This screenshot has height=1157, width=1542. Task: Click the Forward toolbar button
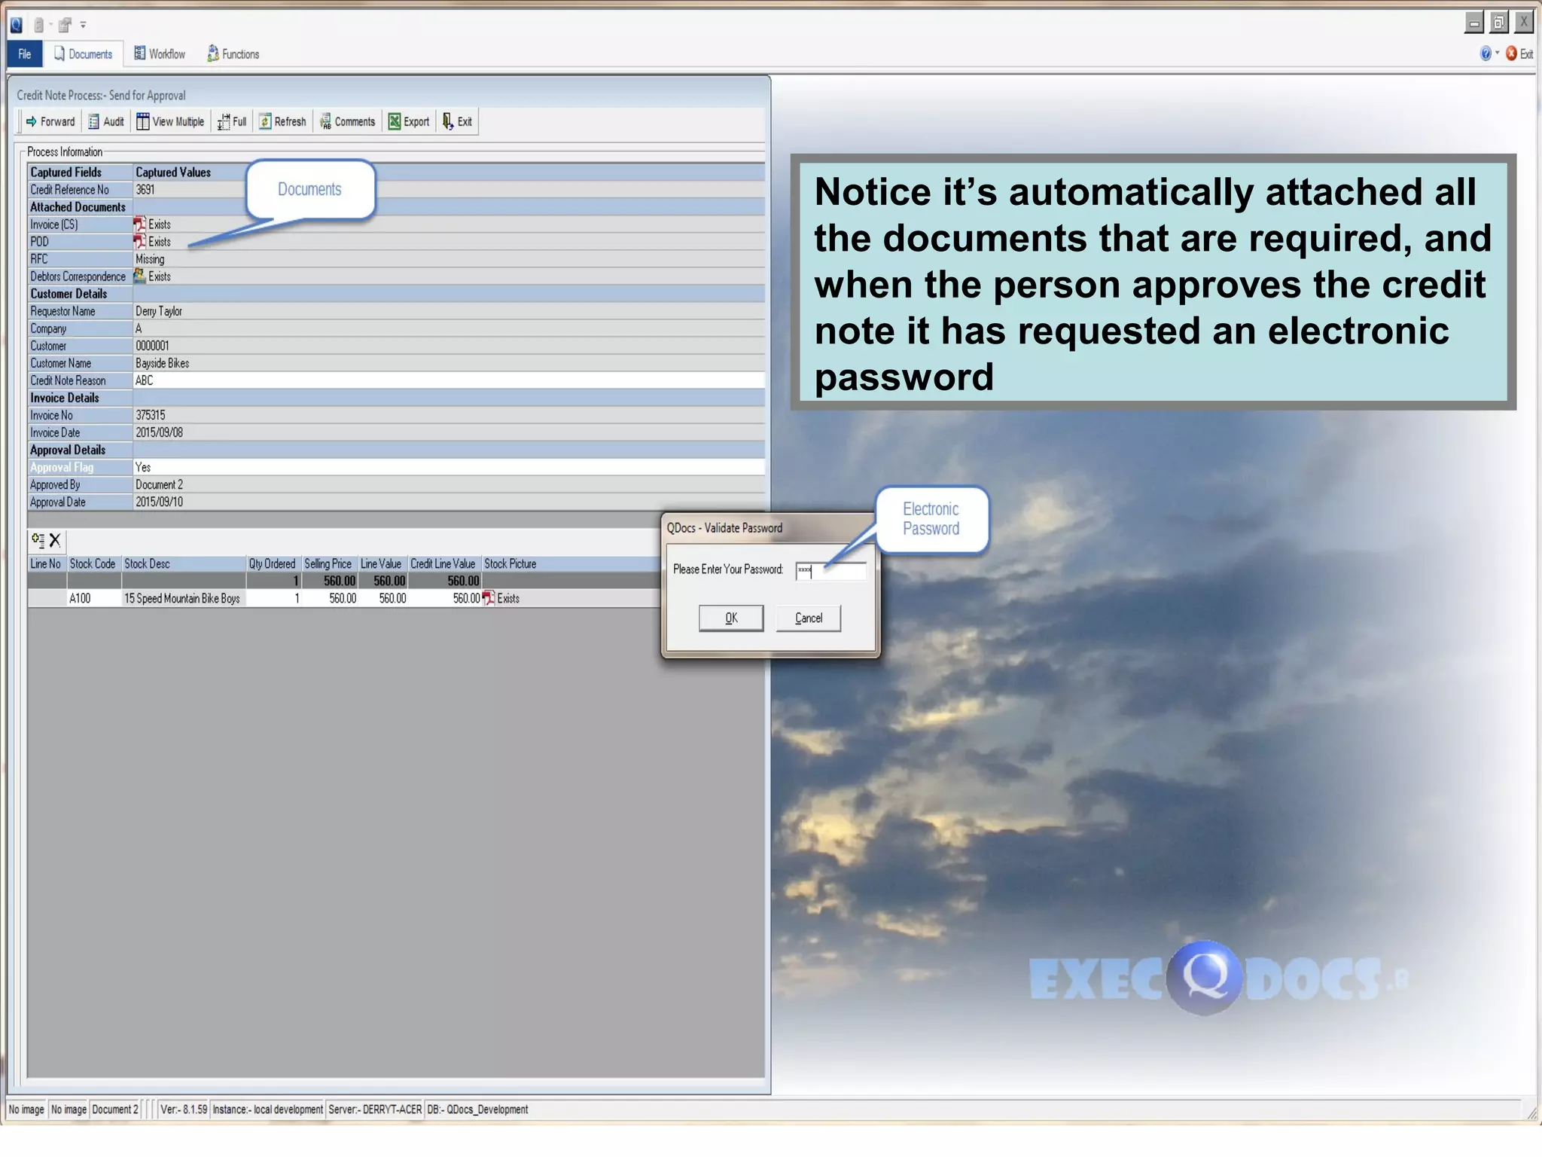(50, 122)
